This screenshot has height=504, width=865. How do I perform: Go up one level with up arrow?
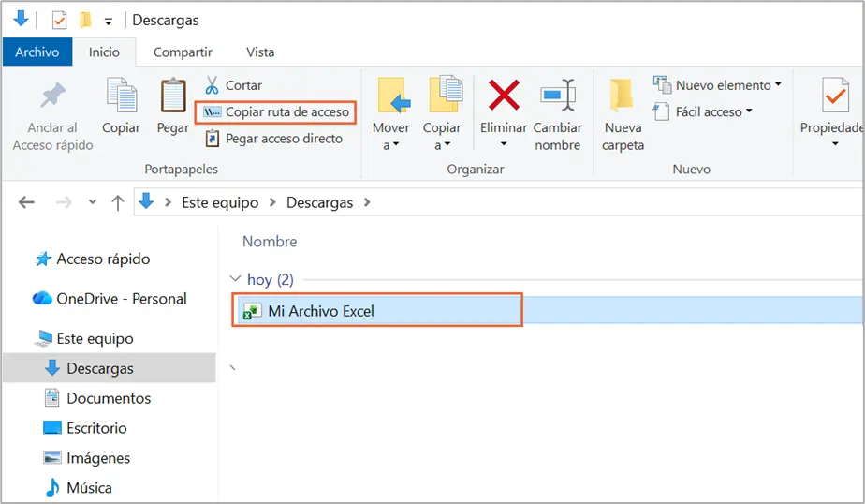coord(118,202)
